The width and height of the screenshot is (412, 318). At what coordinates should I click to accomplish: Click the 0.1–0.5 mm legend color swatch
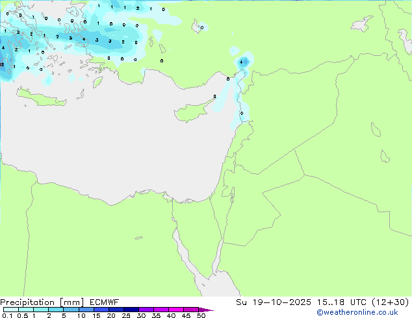pyautogui.click(x=11, y=310)
